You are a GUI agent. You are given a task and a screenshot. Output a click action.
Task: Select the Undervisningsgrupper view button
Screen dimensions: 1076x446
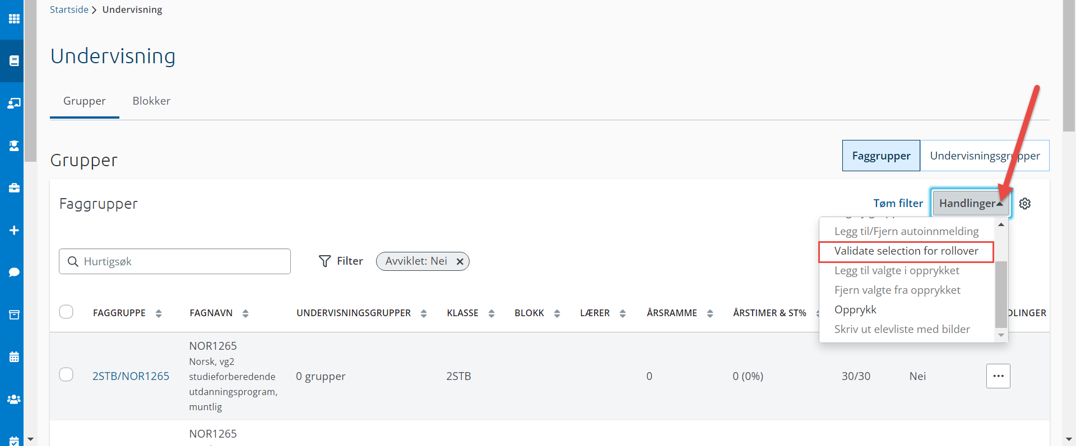[985, 156]
